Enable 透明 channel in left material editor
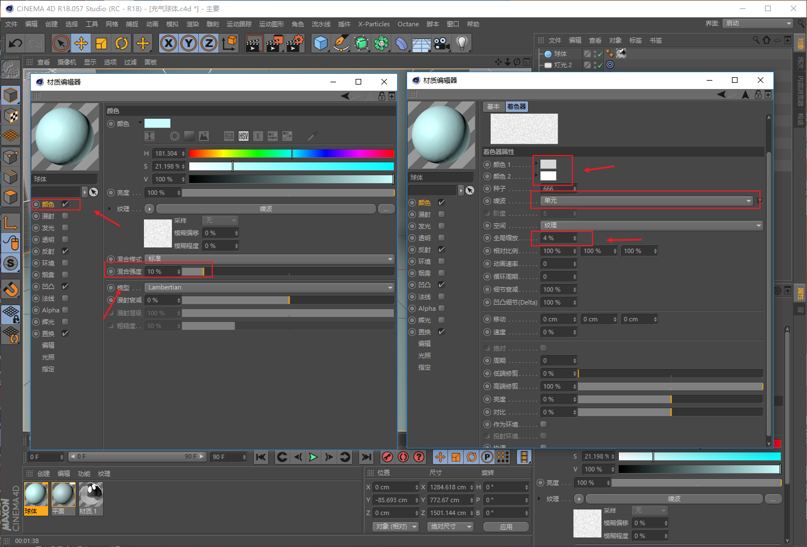The width and height of the screenshot is (807, 547). 65,240
